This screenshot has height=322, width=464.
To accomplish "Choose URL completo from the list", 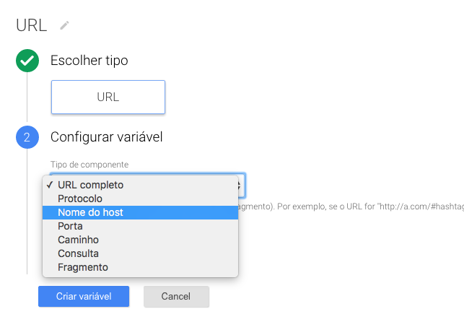I will pos(90,185).
